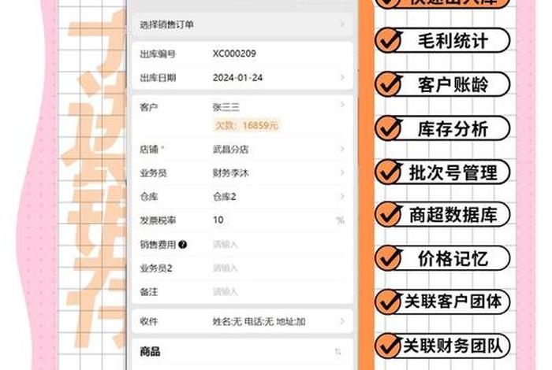
Task: Open the 出库日期 date picker chevron
Action: pyautogui.click(x=341, y=77)
